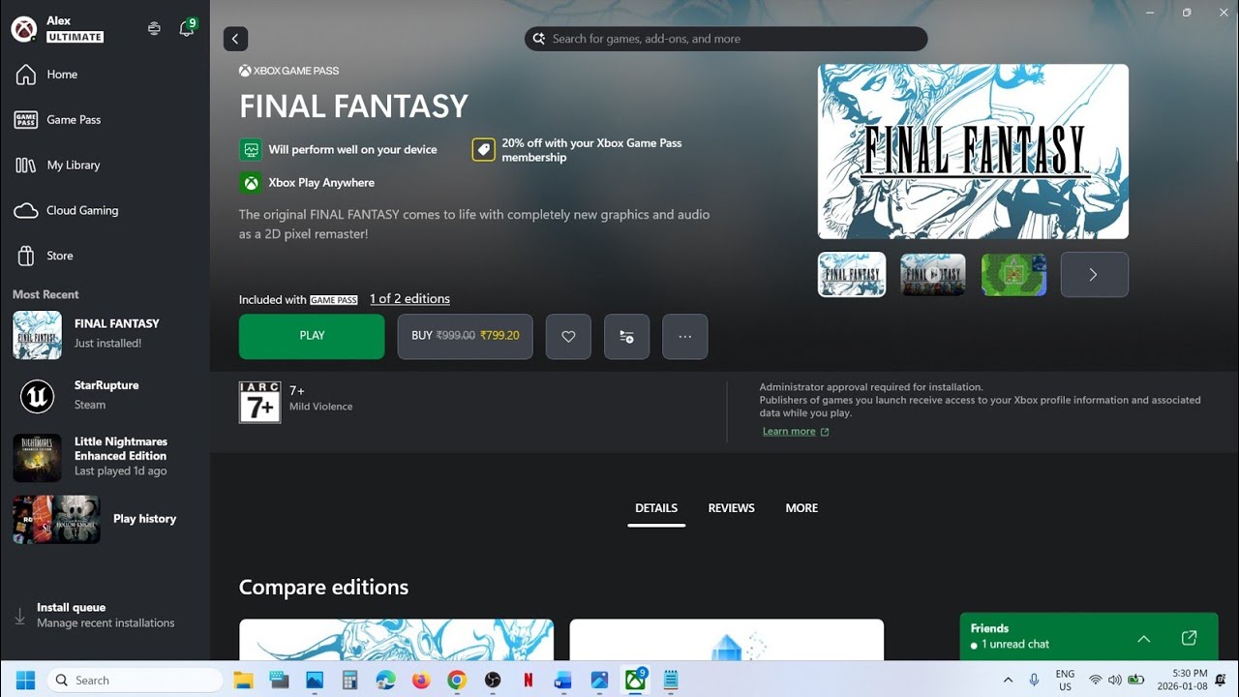
Task: Select Cloud Gaming in the sidebar
Action: [x=105, y=211]
